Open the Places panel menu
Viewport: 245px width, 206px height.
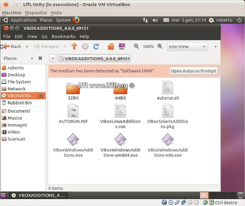tap(46, 20)
